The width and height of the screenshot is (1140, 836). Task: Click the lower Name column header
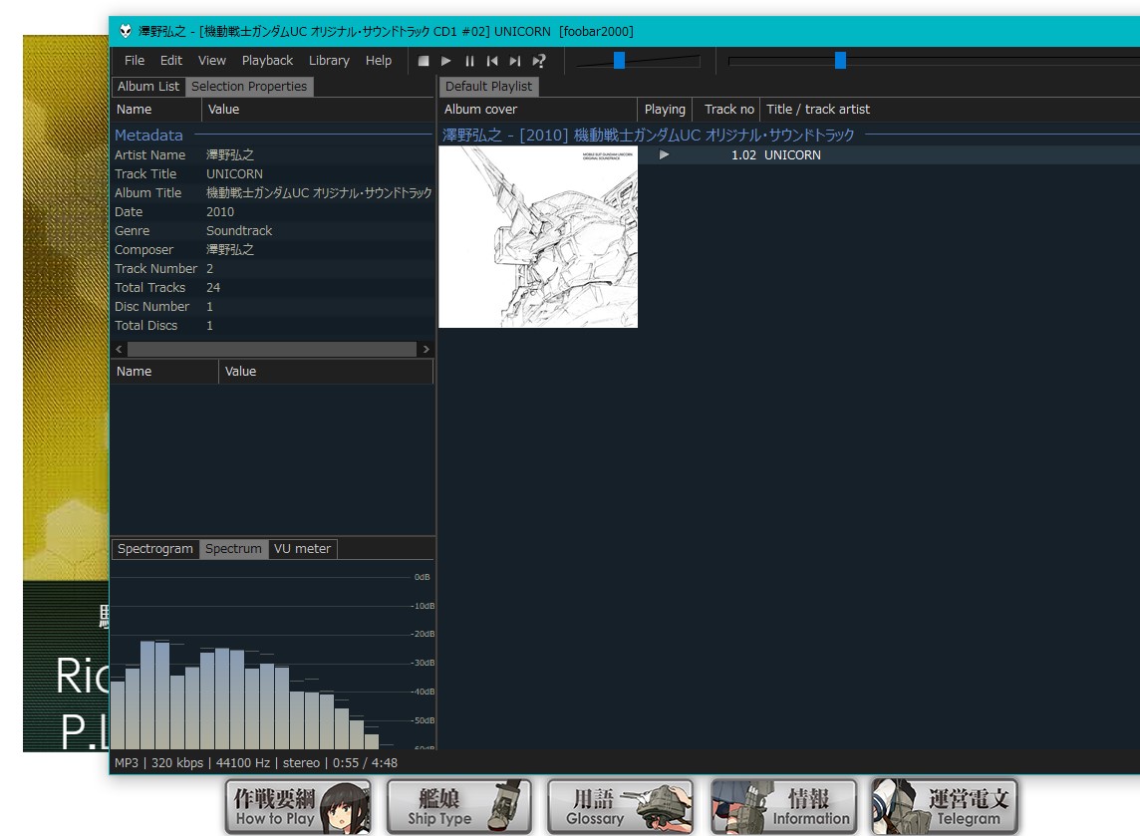[x=165, y=372]
